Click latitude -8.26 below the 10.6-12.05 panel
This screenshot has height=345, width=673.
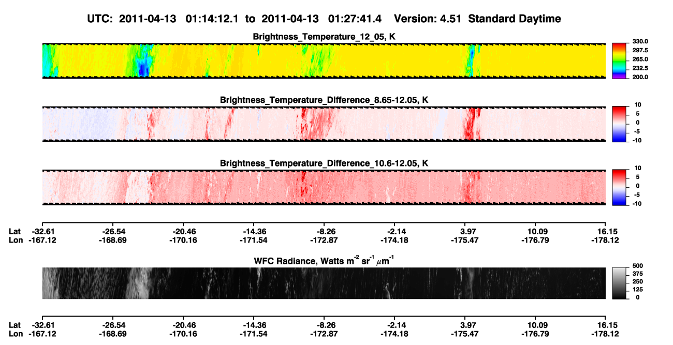click(x=324, y=231)
